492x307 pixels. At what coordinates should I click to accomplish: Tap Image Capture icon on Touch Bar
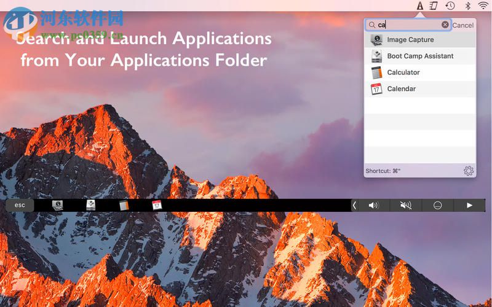pos(57,205)
